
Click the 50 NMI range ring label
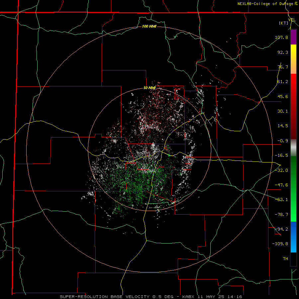point(149,88)
